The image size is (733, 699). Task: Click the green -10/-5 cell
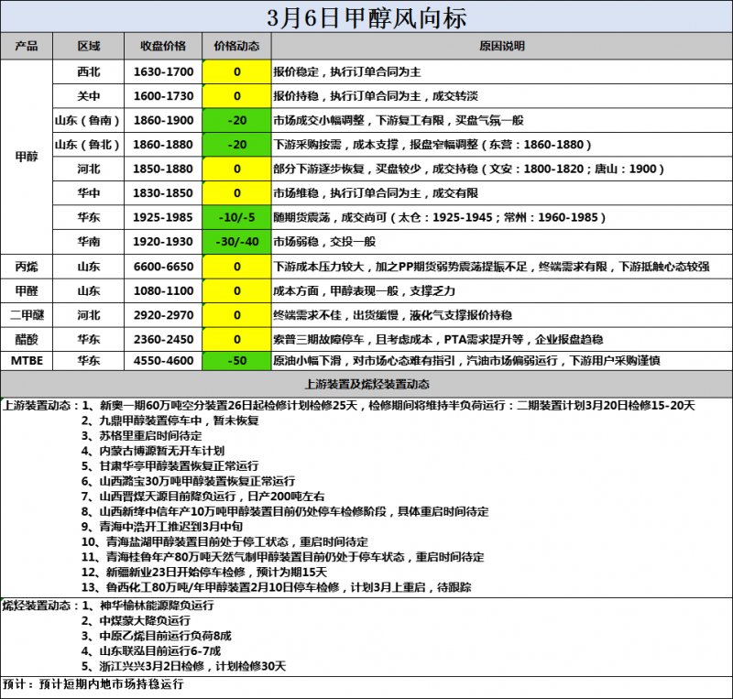click(x=236, y=217)
